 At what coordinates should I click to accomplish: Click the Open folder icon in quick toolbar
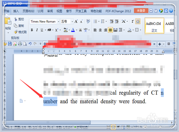point(5,44)
